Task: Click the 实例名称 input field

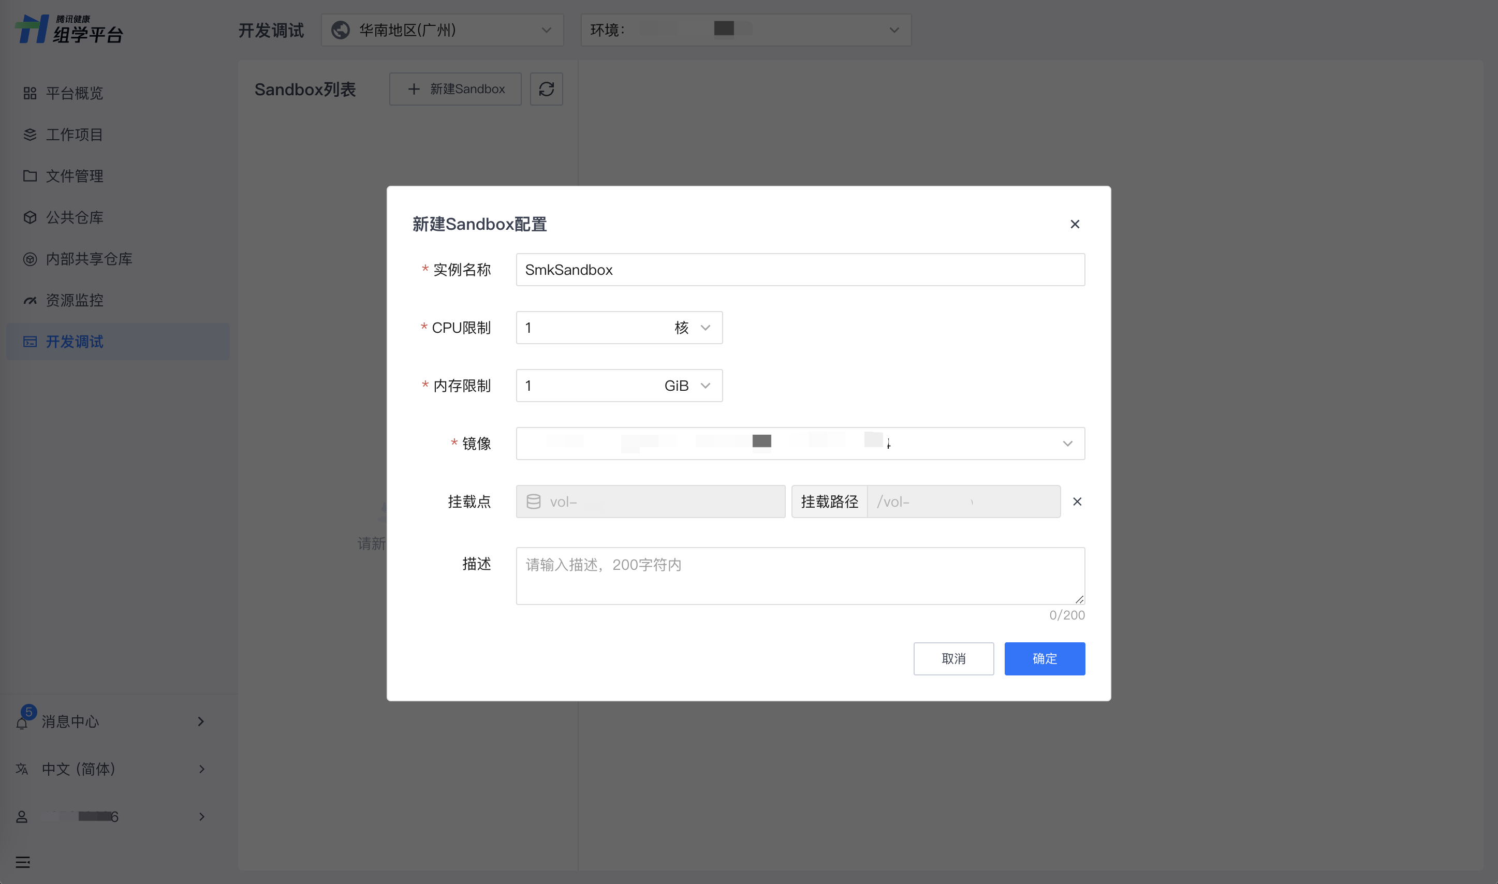Action: (x=799, y=270)
